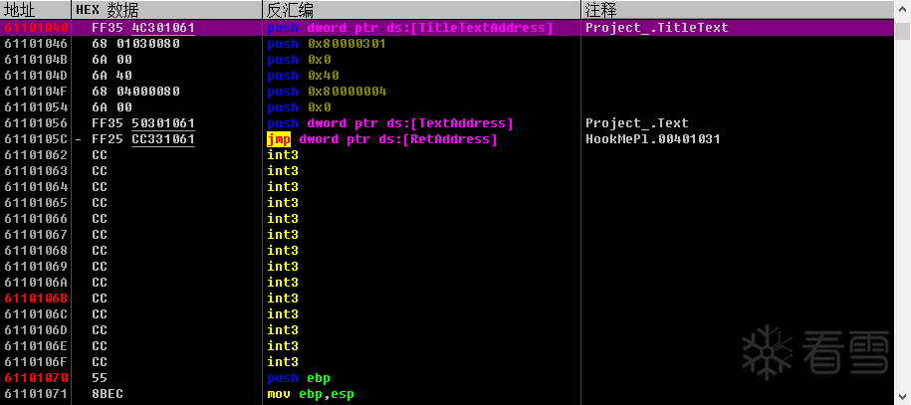
Task: Select int3 at address 6110106F
Action: pyautogui.click(x=283, y=362)
